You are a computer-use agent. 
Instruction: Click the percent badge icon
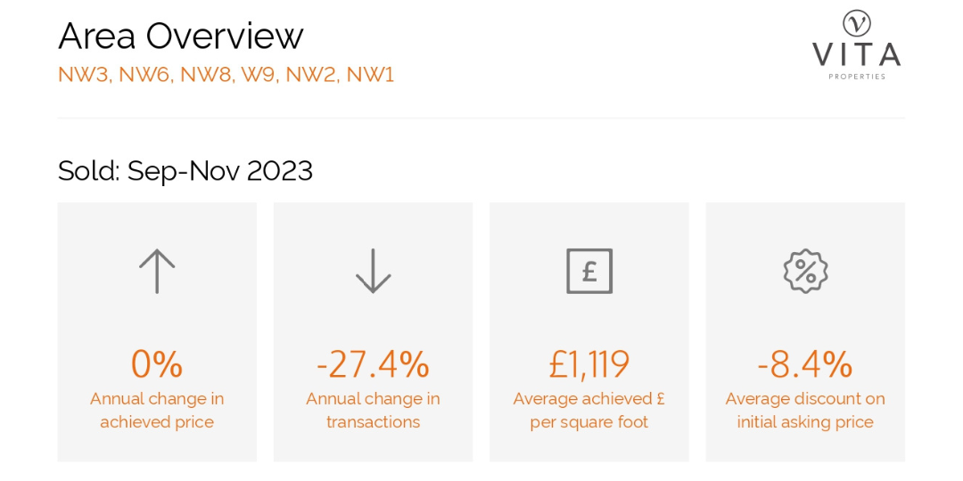805,271
